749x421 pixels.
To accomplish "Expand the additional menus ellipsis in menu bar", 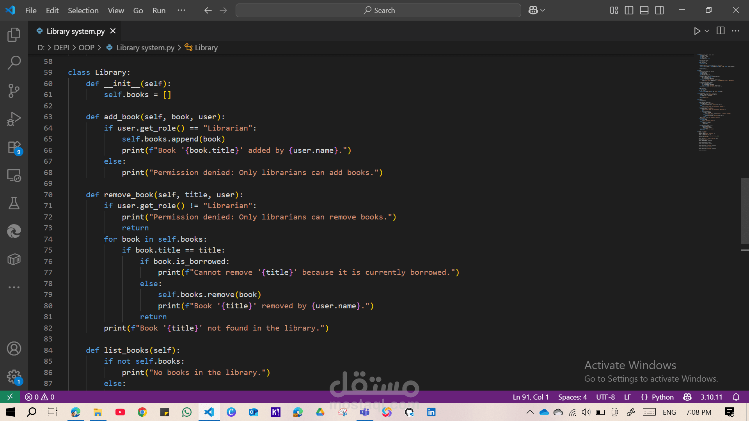I will click(181, 11).
